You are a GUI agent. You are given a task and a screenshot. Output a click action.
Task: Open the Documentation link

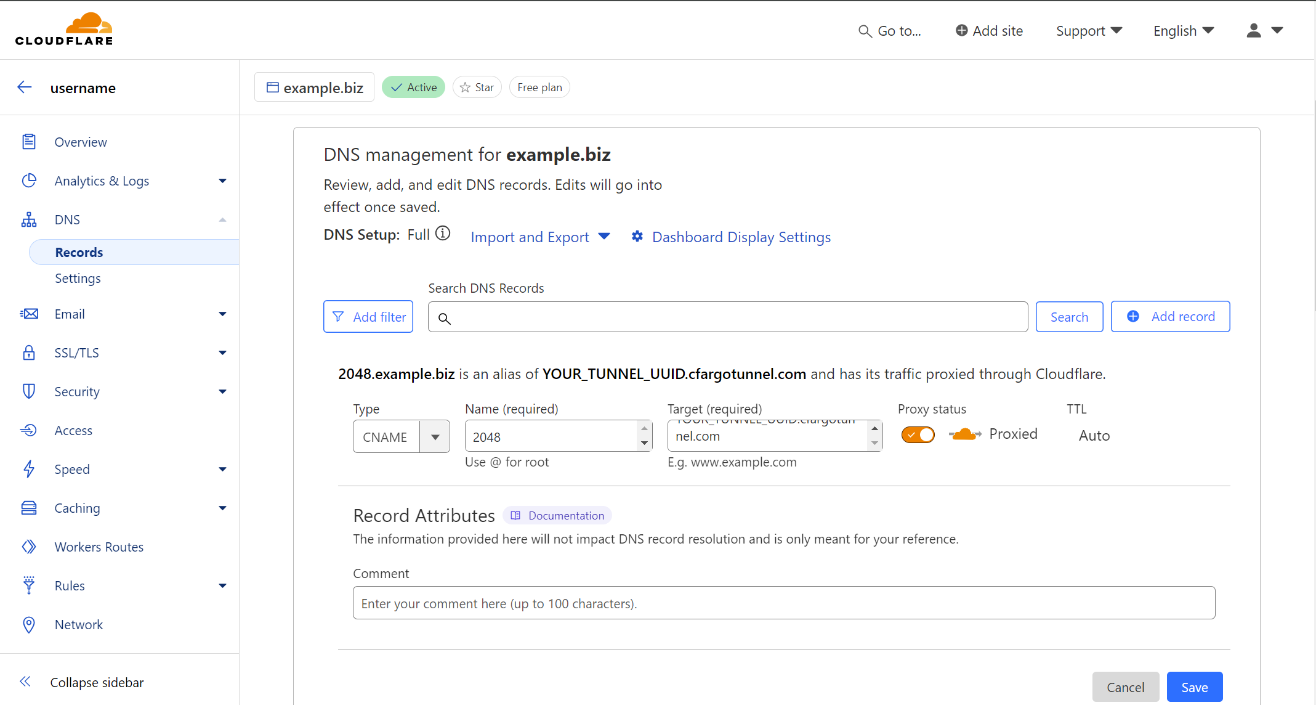(557, 515)
